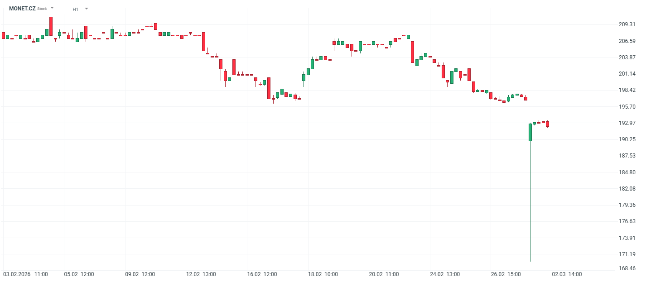Select the 02.03 14:00 time axis label
Viewport: 646px width, 282px height.
[567, 274]
